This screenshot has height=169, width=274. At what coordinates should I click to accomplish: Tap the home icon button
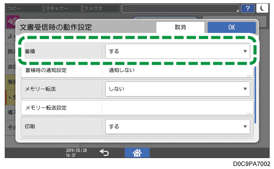[x=137, y=153]
